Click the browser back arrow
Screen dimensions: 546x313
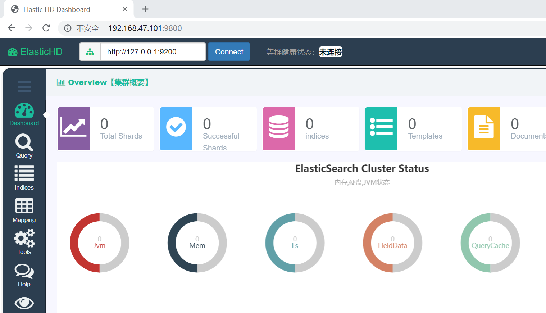(x=12, y=28)
